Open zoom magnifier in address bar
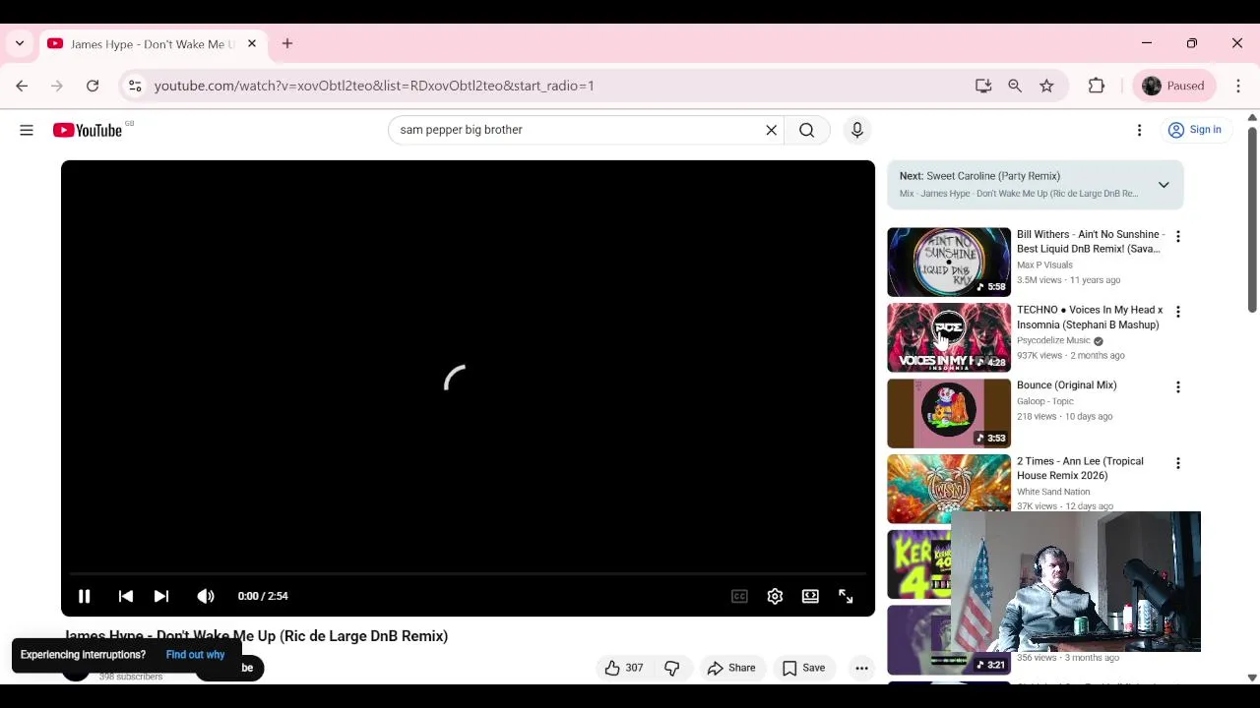Screen dimensions: 1260x708 tap(1015, 86)
